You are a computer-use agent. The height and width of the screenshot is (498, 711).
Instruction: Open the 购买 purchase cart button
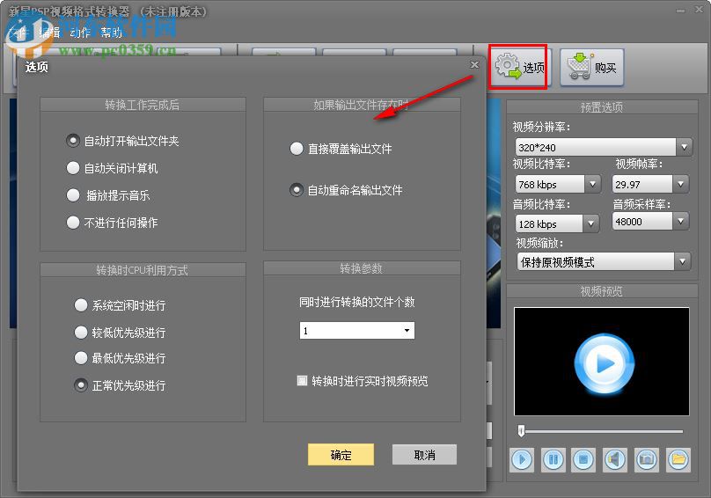(591, 68)
